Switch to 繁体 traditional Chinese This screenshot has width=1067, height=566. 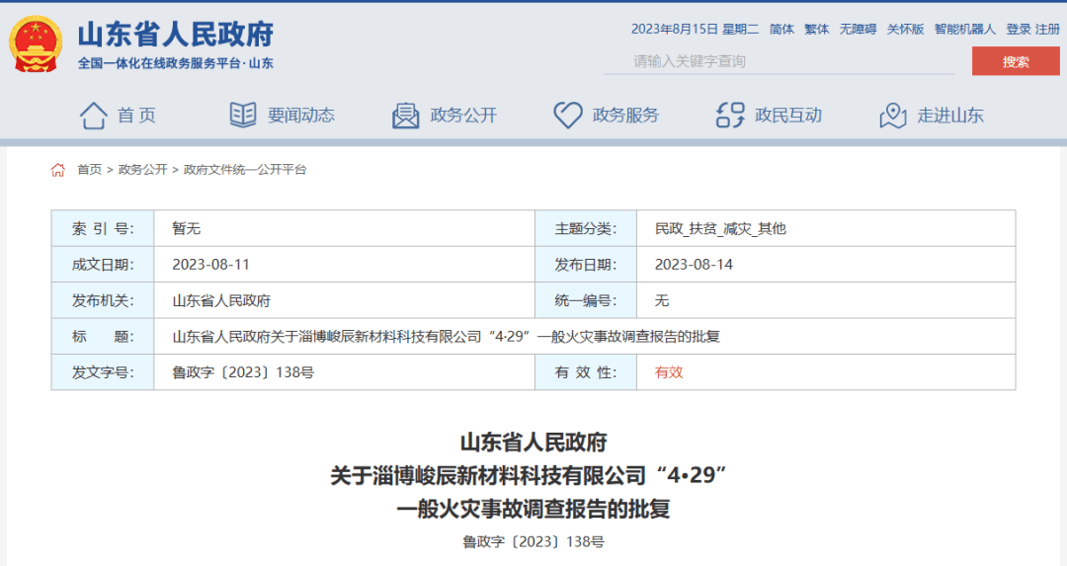tap(817, 30)
